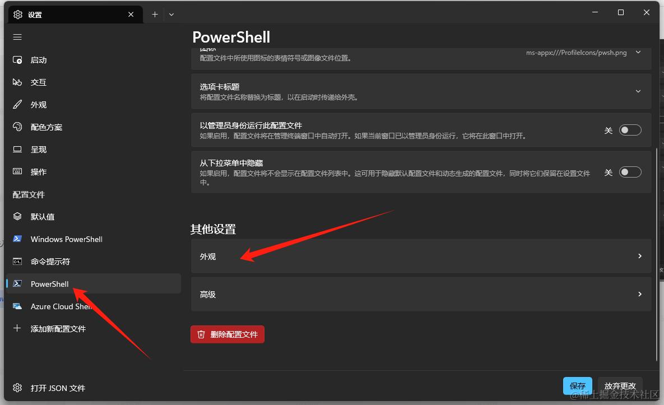664x405 pixels.
Task: Click the gear icon on 设置 tab
Action: pyautogui.click(x=18, y=15)
